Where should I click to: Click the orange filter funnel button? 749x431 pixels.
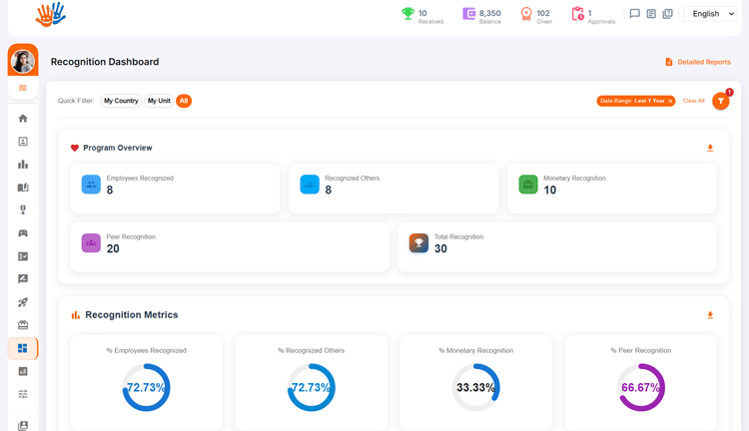(x=720, y=101)
